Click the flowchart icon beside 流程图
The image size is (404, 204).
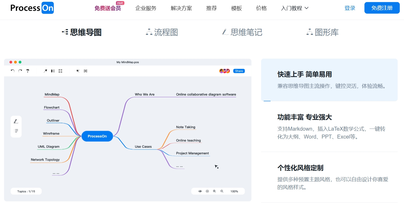point(149,32)
